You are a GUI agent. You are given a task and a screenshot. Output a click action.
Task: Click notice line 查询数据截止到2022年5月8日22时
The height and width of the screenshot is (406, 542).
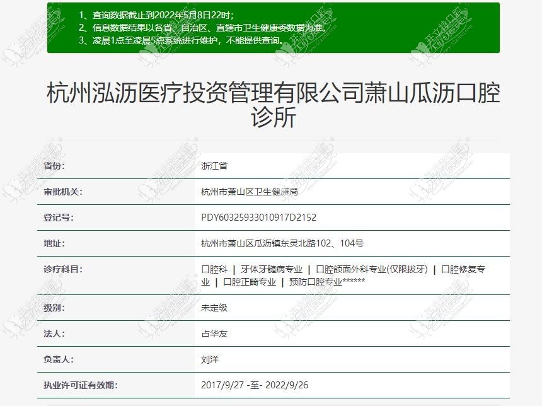tap(156, 15)
